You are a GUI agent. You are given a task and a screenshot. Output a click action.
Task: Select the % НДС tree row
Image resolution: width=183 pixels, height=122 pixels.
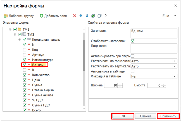37,100
